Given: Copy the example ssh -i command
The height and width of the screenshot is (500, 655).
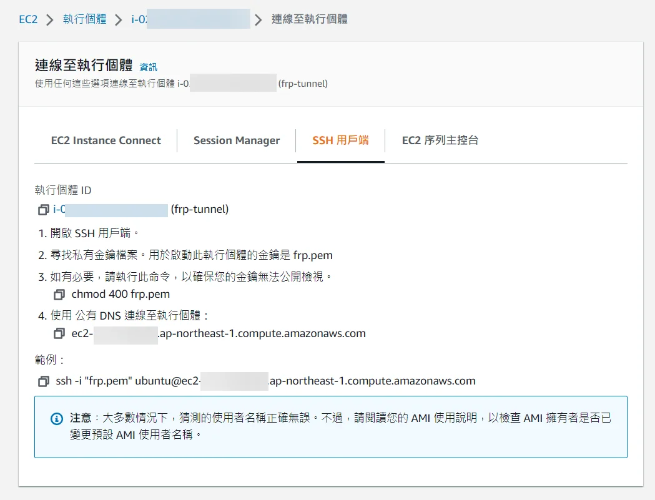Looking at the screenshot, I should (x=44, y=381).
